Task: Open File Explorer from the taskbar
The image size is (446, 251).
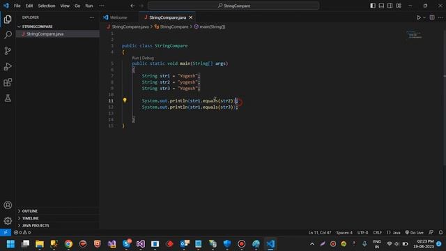Action: (40, 244)
